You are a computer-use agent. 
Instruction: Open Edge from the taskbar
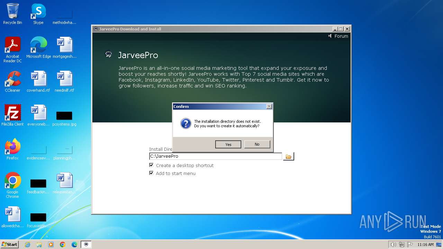(74, 245)
